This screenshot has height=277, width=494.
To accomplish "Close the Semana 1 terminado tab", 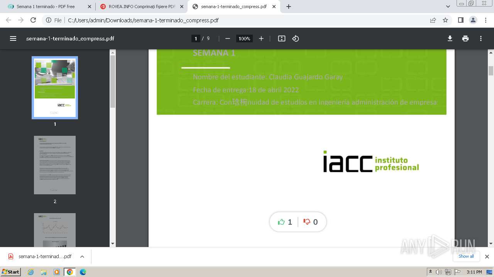I will [x=90, y=7].
